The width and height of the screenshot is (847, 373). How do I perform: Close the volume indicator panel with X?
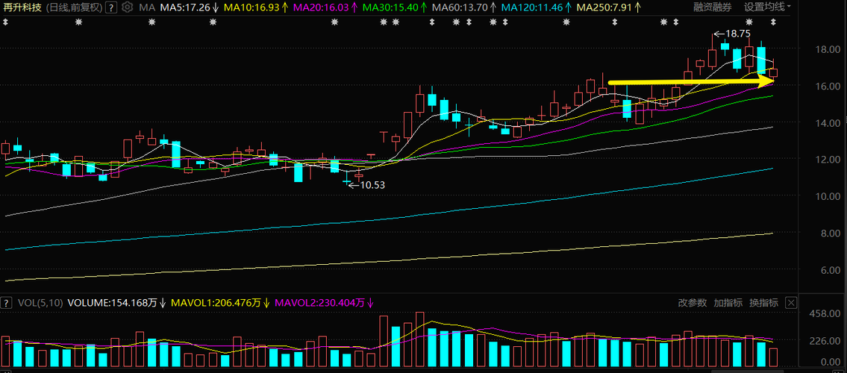pyautogui.click(x=791, y=303)
